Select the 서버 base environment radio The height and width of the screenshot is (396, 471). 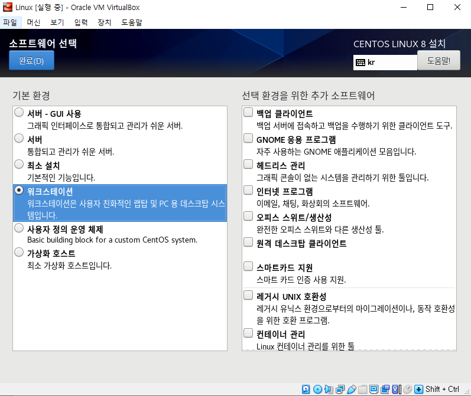(19, 138)
